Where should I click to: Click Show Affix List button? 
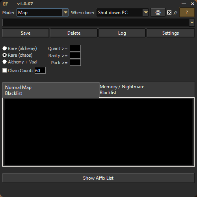(98, 178)
